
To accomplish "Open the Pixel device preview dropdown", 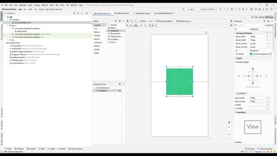I will (143, 21).
